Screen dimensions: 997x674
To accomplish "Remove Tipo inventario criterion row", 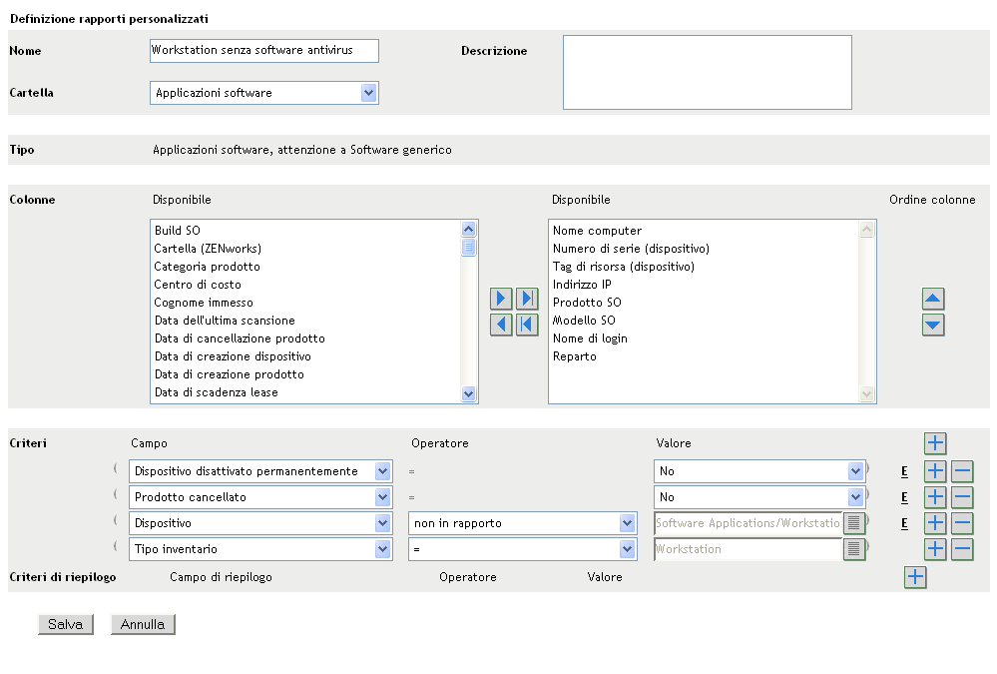I will (962, 549).
